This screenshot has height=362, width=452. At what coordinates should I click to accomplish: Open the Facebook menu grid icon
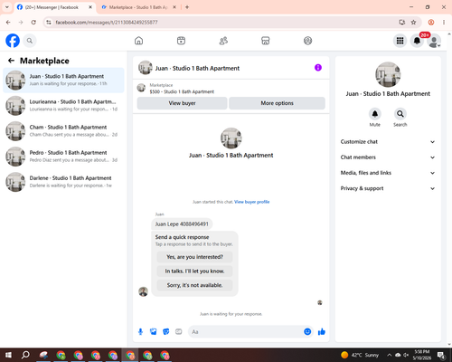click(400, 41)
